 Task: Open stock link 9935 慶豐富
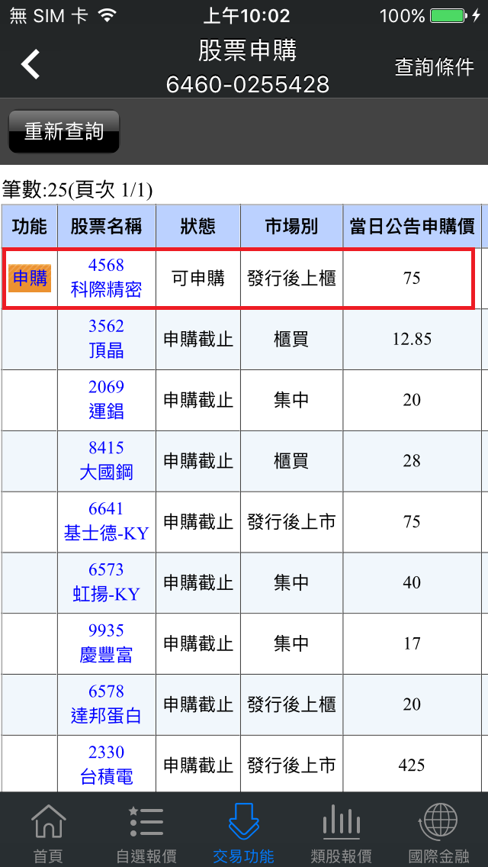(x=106, y=643)
